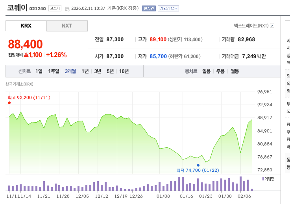
Task: Click the 시가 value 87,300
Action: click(115, 56)
